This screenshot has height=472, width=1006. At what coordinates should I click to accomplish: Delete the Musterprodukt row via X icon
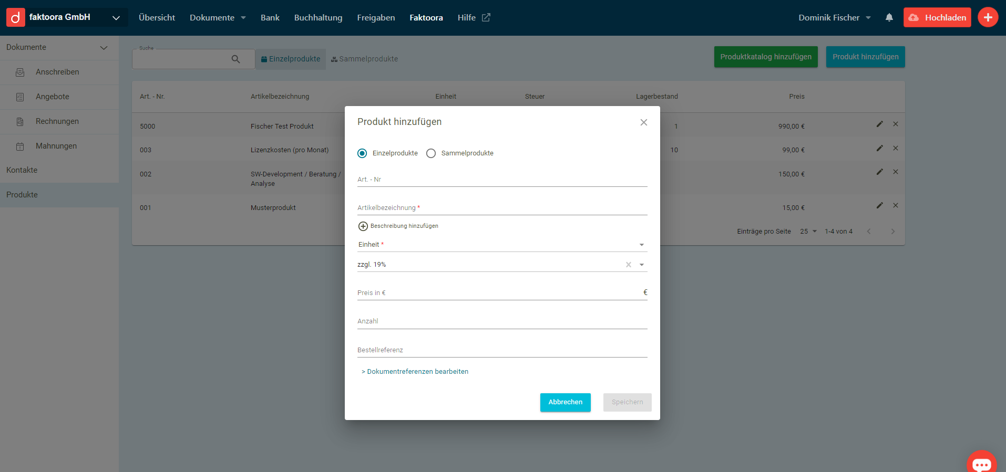pyautogui.click(x=895, y=205)
